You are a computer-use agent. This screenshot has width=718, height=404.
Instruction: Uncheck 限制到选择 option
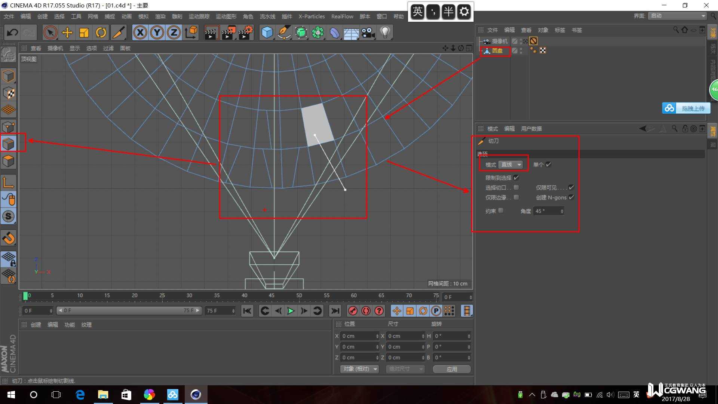tap(516, 178)
